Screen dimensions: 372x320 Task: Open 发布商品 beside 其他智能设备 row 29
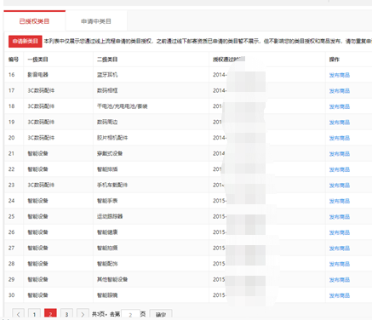tap(340, 280)
